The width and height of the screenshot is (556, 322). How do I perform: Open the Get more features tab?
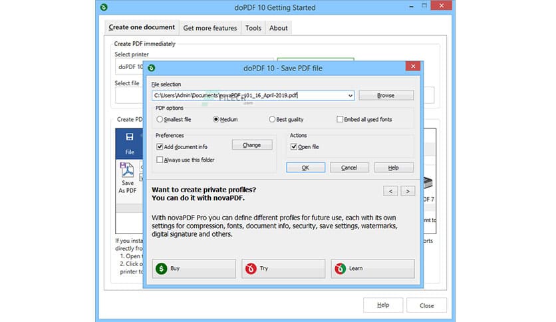click(x=210, y=28)
